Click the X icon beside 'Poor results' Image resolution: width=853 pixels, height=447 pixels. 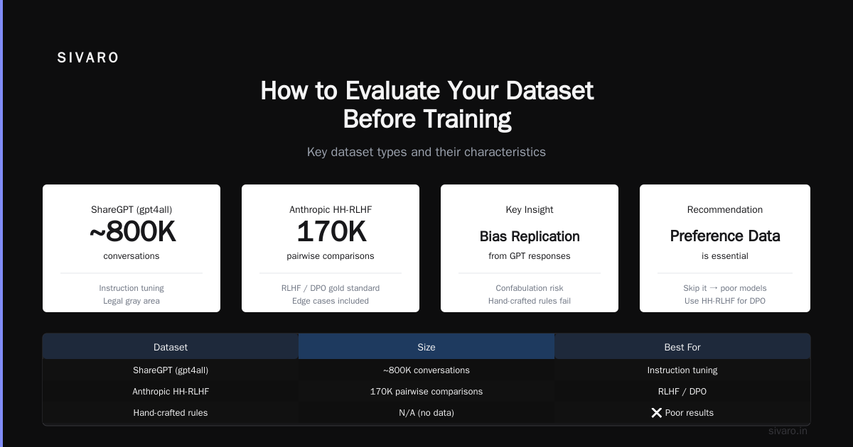click(657, 413)
